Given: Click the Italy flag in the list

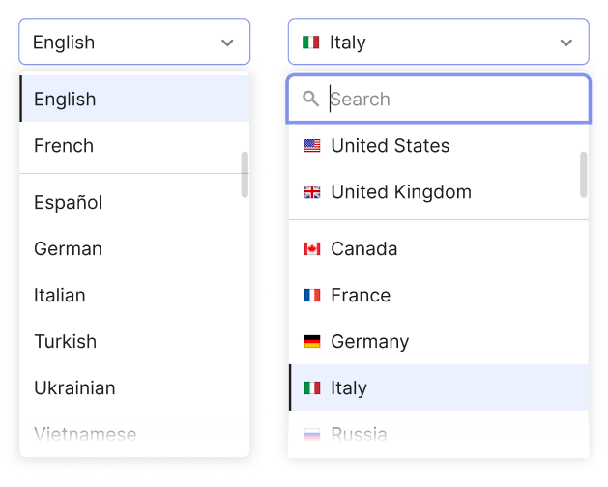Looking at the screenshot, I should coord(312,387).
